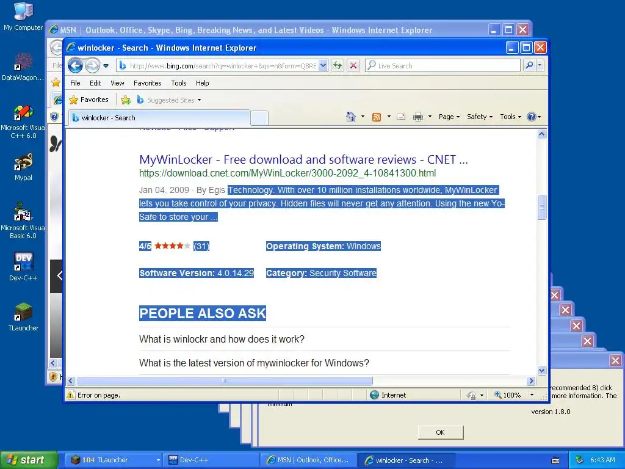The height and width of the screenshot is (469, 625).
Task: Click the Protected Mode status icon
Action: point(472,395)
